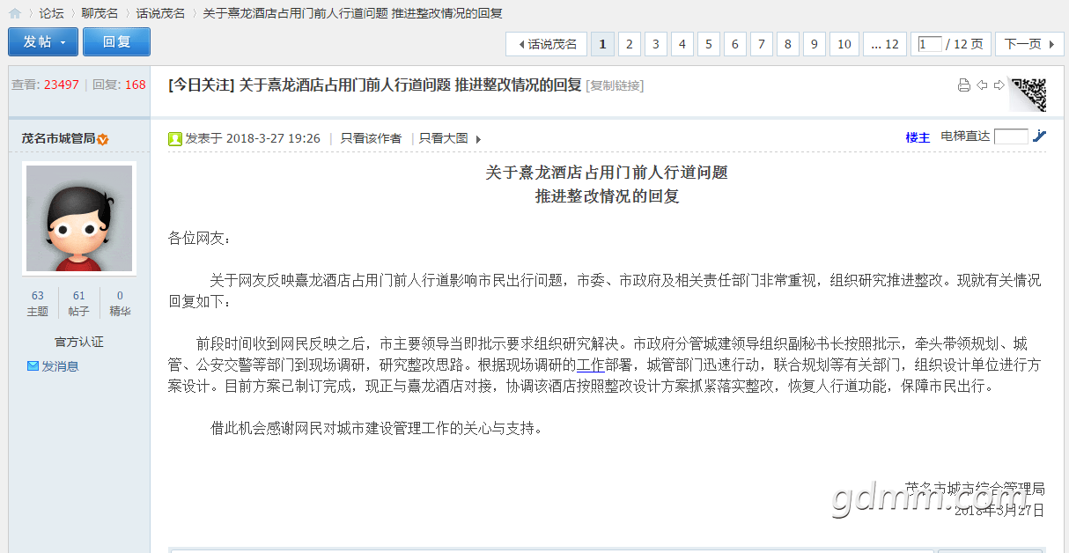Screen dimensions: 1069x553
Task: Go to page 2 of thread
Action: (x=629, y=44)
